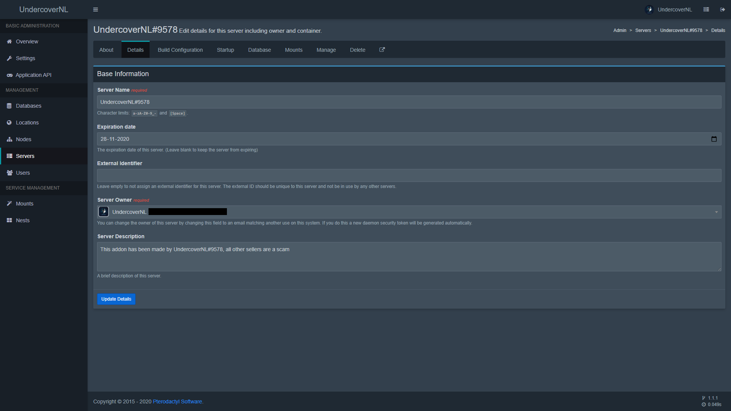Click the a-zA-Z0-9_- character limits code

tap(144, 113)
